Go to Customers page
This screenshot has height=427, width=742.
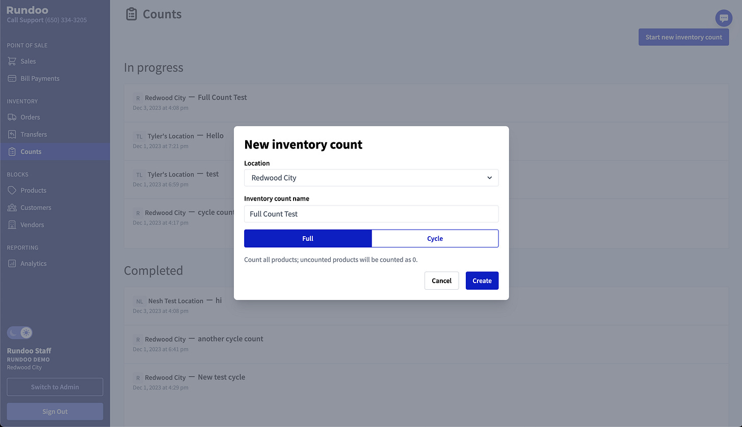tap(55, 208)
